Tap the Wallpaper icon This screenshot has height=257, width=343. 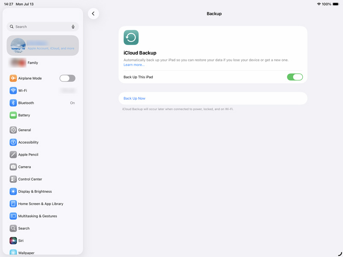point(13,252)
